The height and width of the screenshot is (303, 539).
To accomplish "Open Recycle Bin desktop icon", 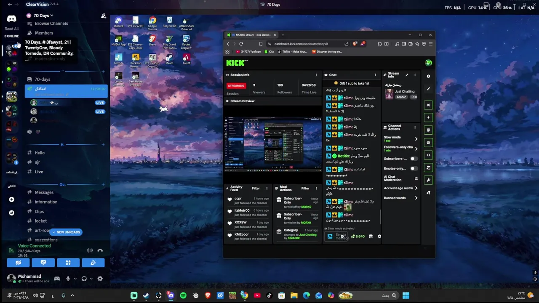I will (169, 22).
